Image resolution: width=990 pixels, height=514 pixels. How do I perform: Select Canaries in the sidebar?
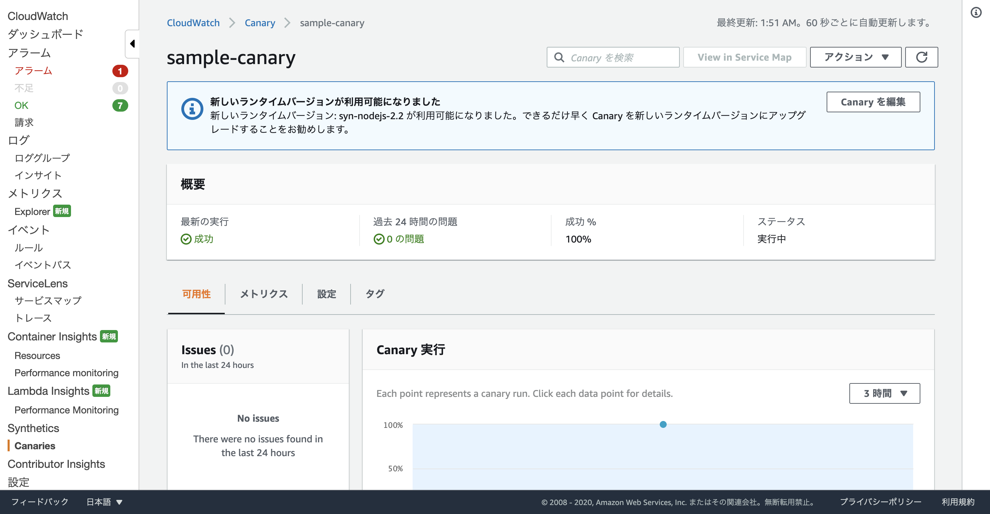(x=35, y=446)
